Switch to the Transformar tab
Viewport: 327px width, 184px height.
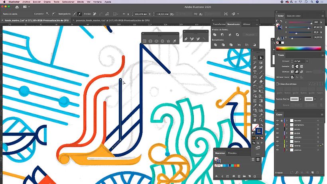click(219, 24)
